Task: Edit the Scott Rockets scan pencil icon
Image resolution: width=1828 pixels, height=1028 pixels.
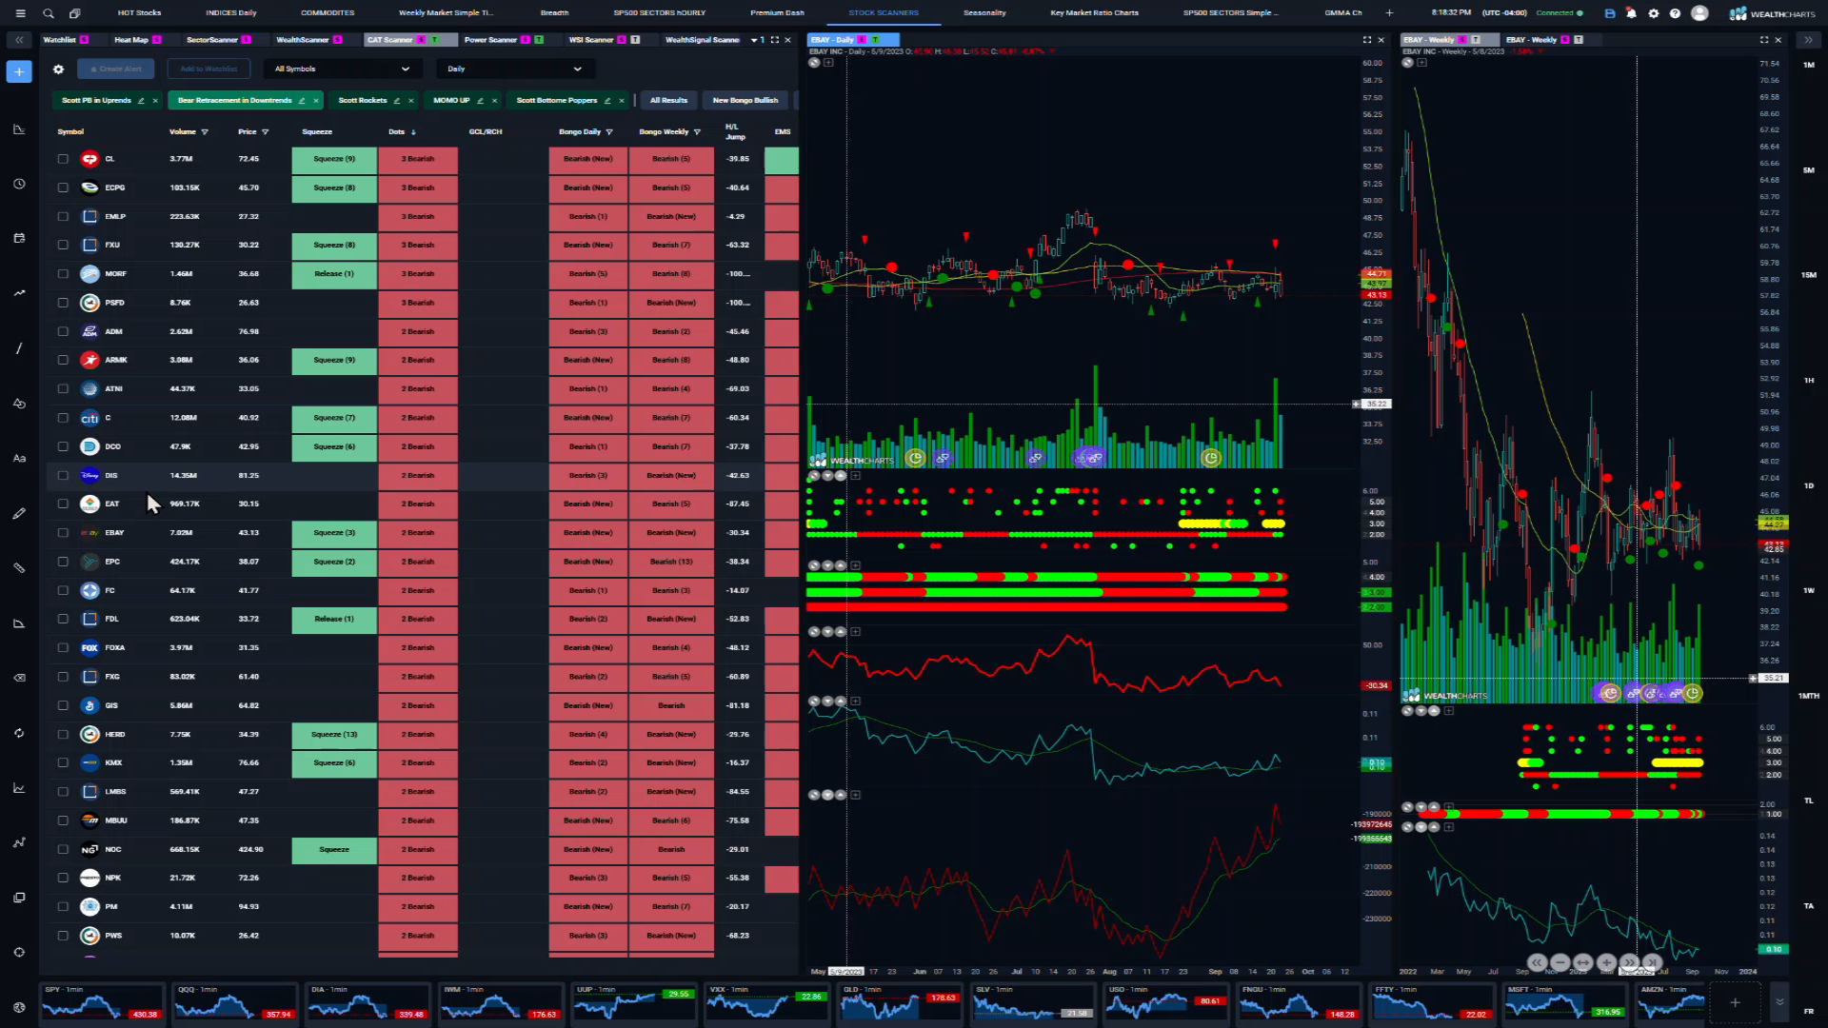Action: pos(397,100)
